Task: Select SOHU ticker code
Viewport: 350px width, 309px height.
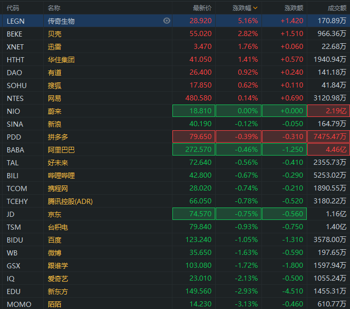Action: [17, 85]
